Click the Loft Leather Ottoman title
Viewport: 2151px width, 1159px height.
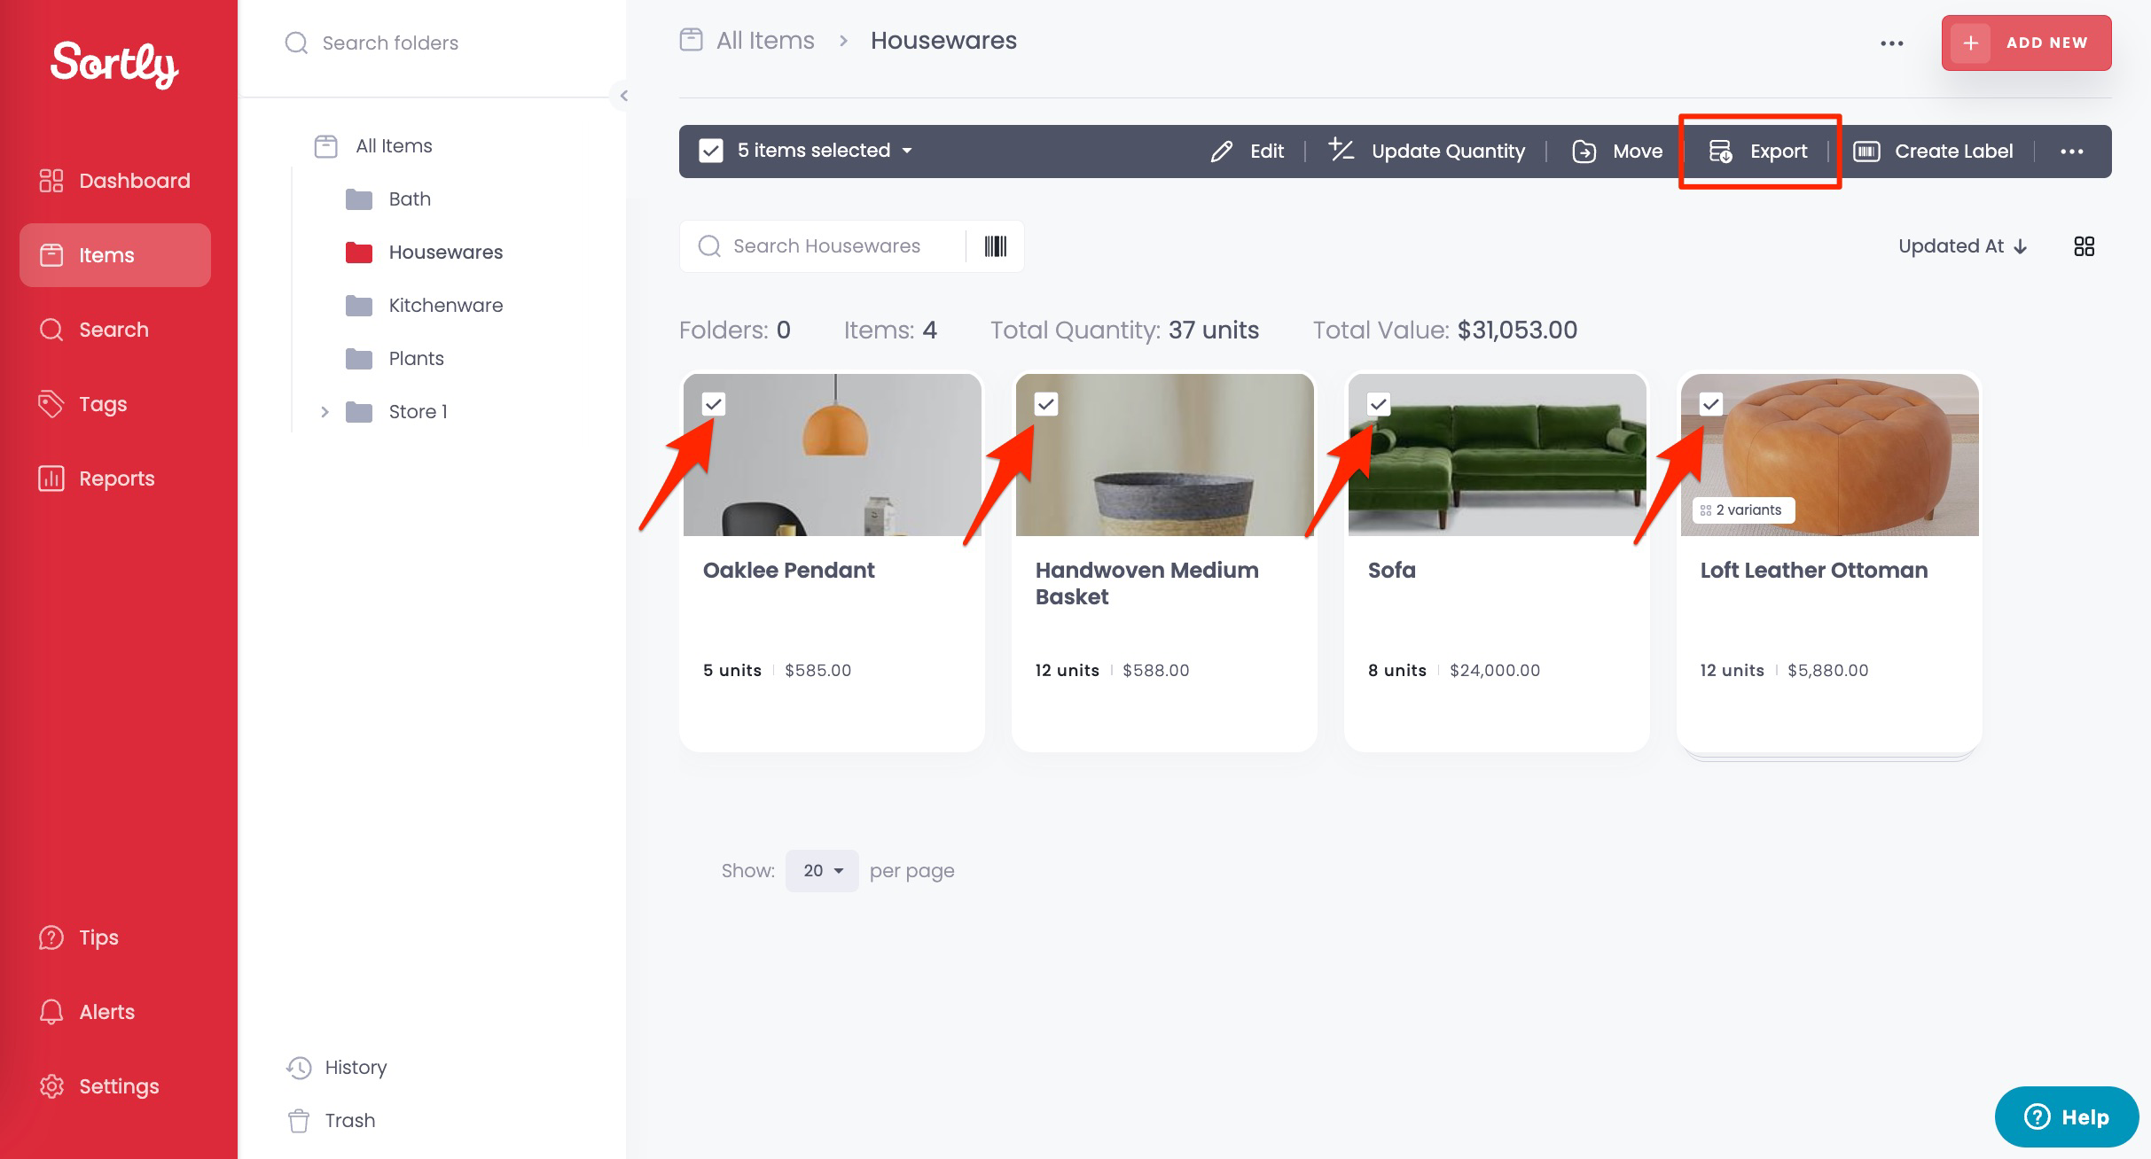[x=1814, y=571]
